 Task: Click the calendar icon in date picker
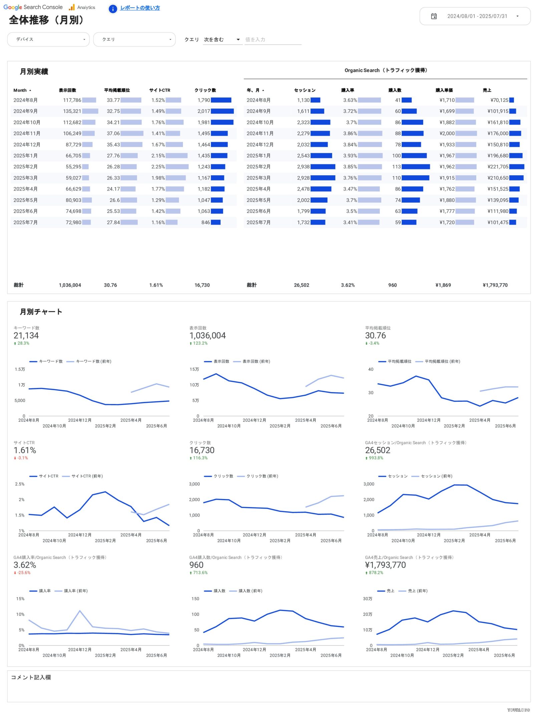point(434,16)
